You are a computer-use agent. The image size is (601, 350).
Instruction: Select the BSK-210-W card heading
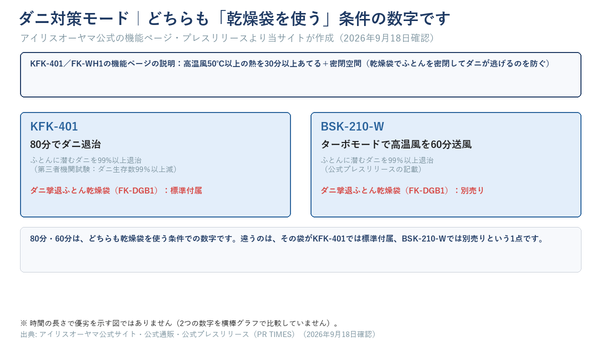353,126
